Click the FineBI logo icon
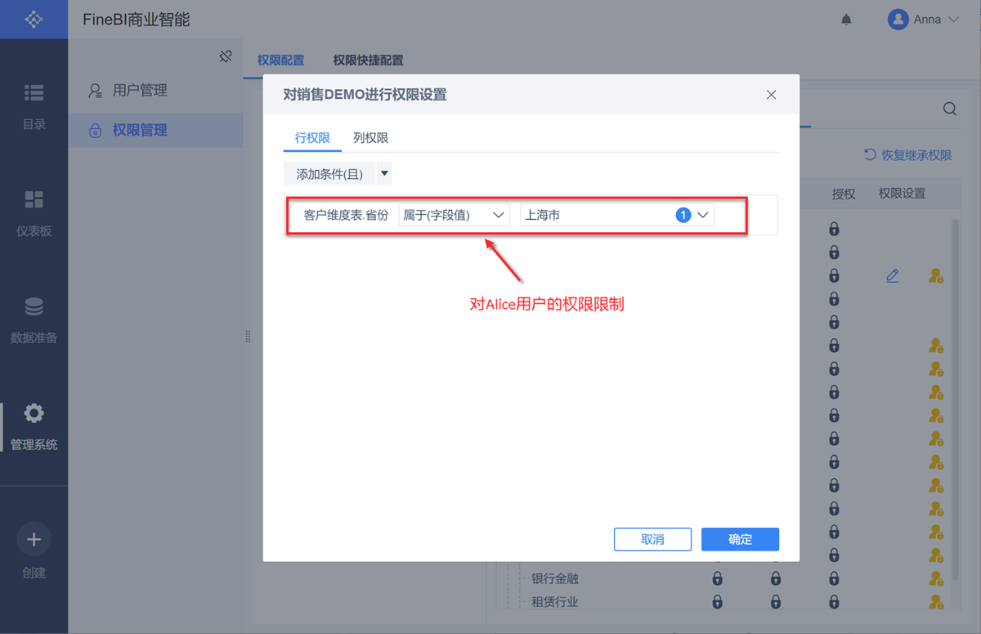This screenshot has height=634, width=981. (x=34, y=19)
